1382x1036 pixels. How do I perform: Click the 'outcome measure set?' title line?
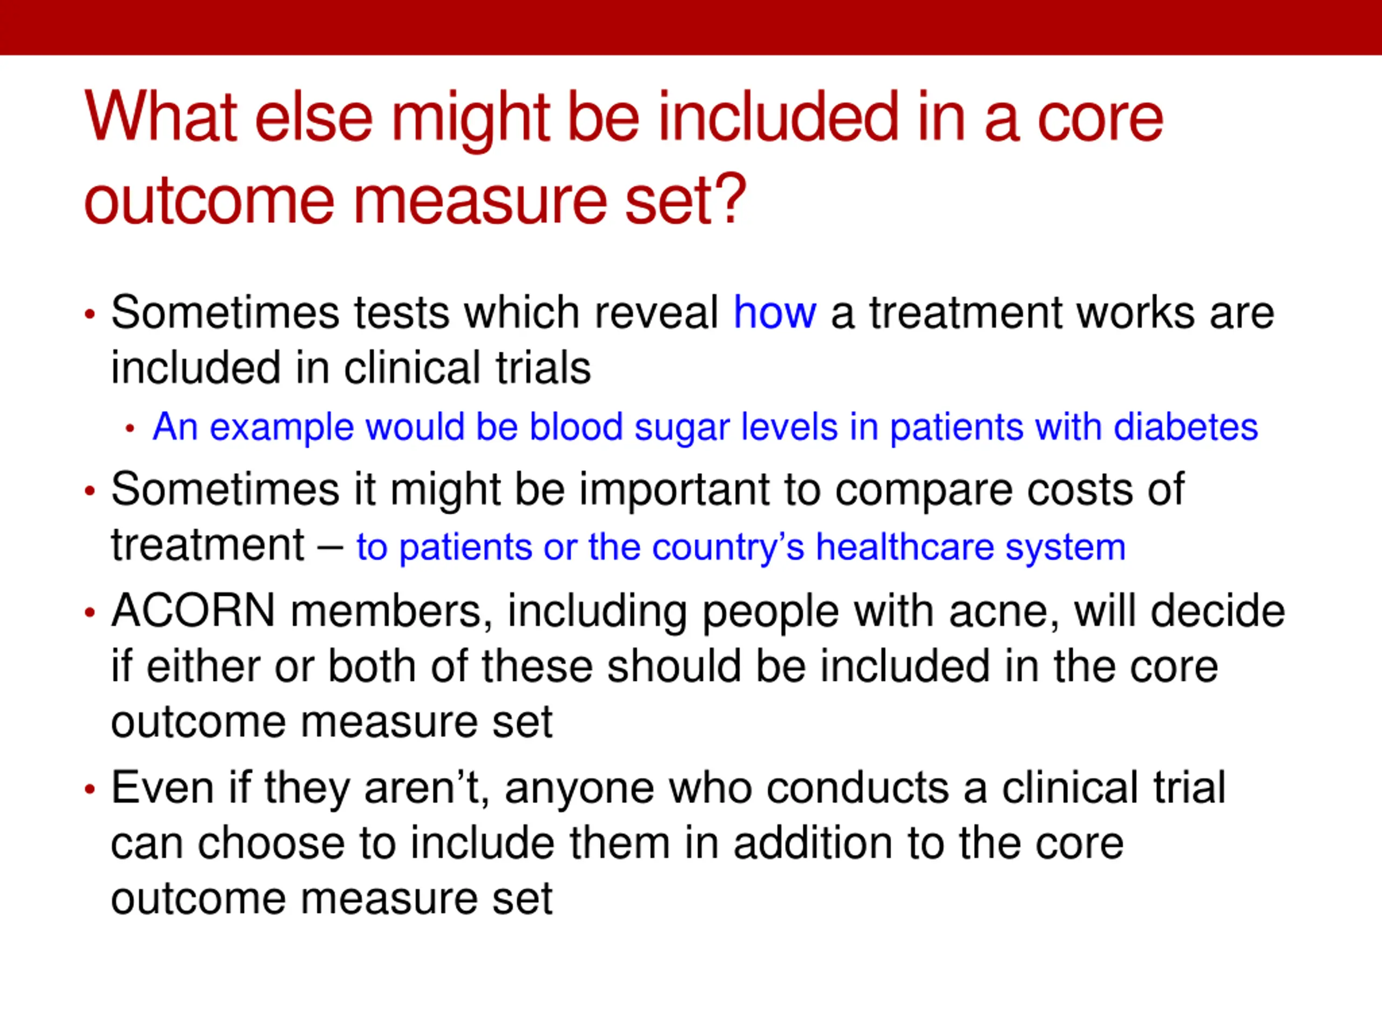415,200
